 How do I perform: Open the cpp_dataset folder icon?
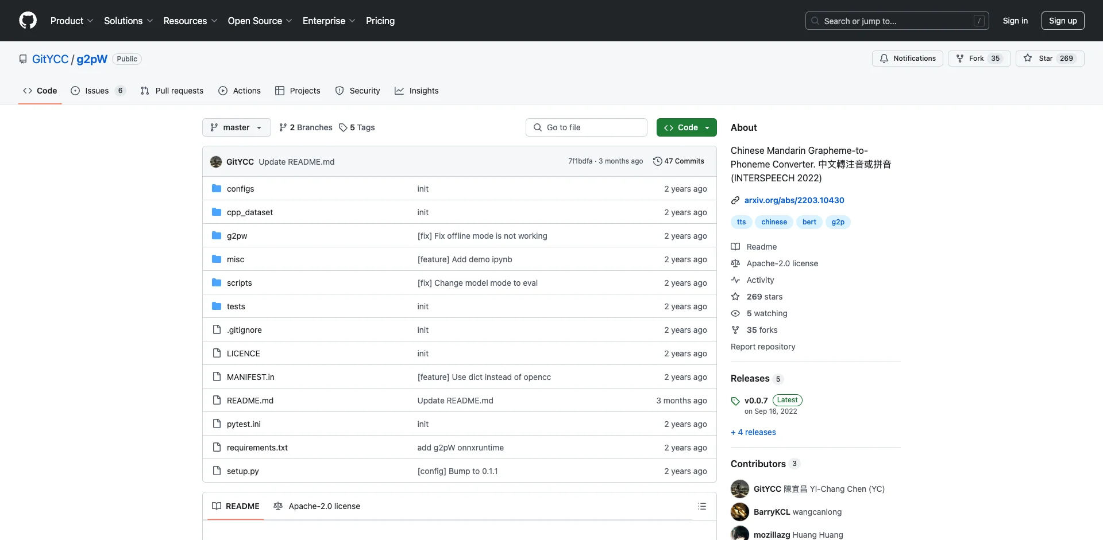coord(217,212)
